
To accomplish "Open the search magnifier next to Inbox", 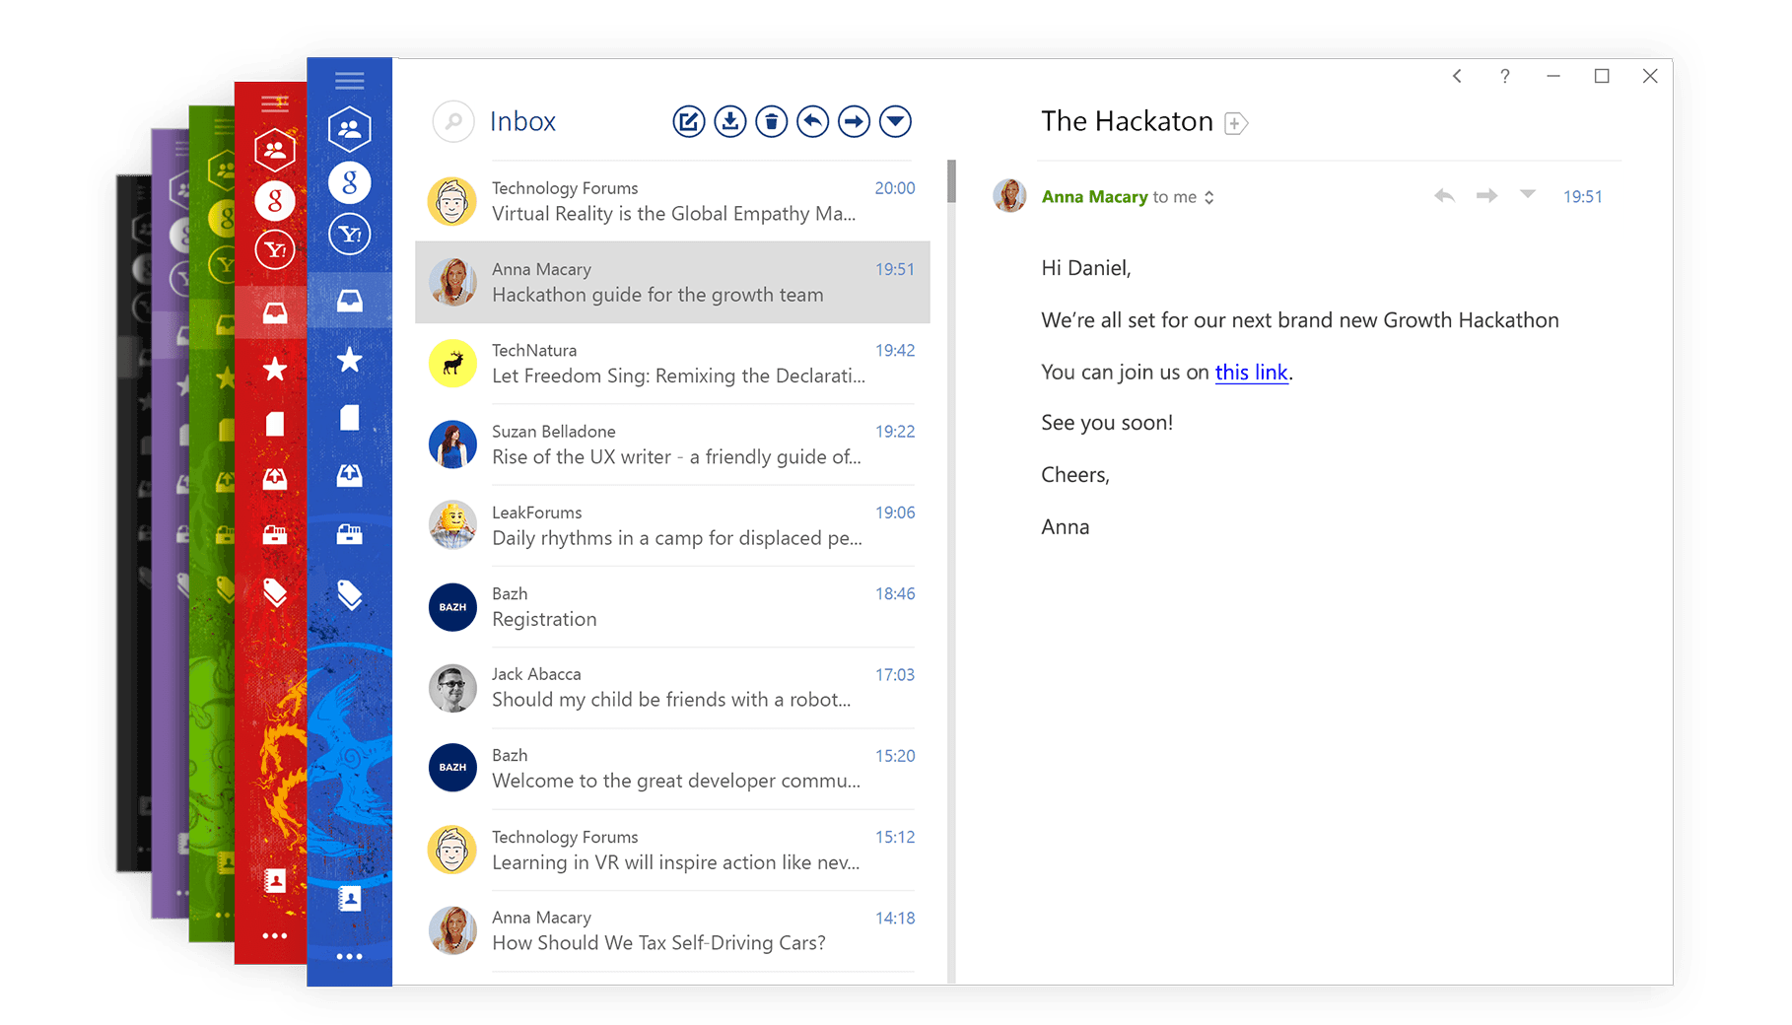I will tap(453, 122).
